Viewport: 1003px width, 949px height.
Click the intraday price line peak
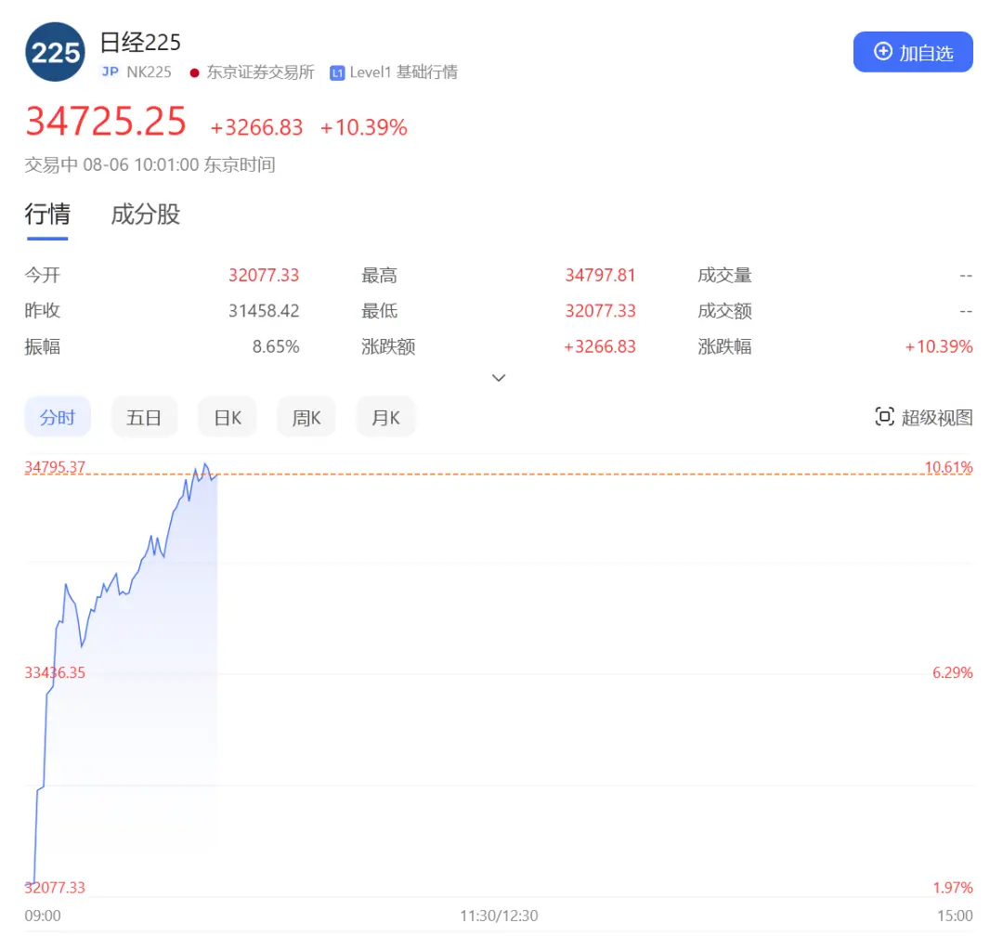(204, 464)
